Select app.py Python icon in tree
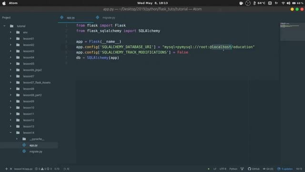 tap(24, 145)
